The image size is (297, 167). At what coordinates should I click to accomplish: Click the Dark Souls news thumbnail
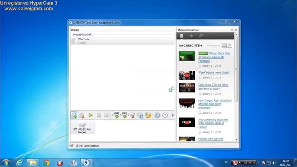(x=187, y=88)
